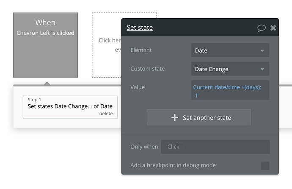
Task: Delete Step 1 using the delete link
Action: tap(106, 114)
